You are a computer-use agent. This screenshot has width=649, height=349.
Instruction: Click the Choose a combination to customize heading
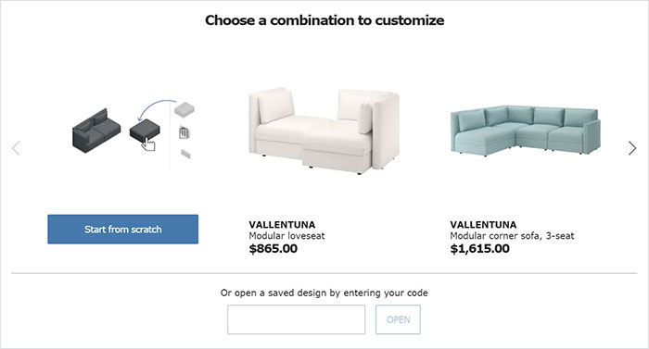(324, 20)
